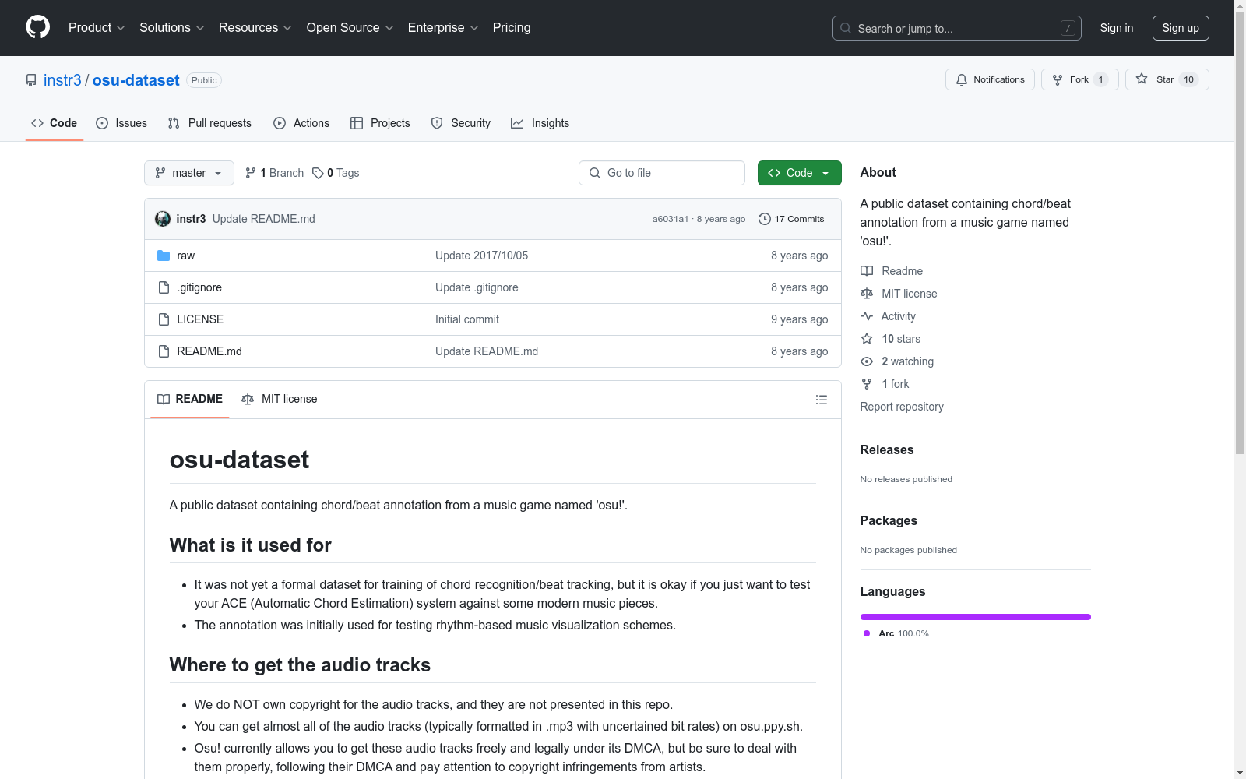1246x779 pixels.
Task: Click the Pricing link
Action: click(512, 27)
